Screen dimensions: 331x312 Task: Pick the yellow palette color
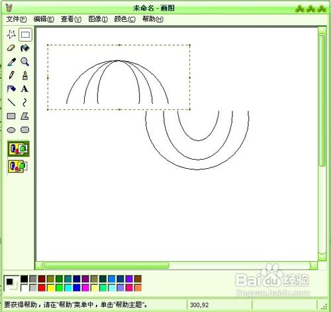(50, 288)
